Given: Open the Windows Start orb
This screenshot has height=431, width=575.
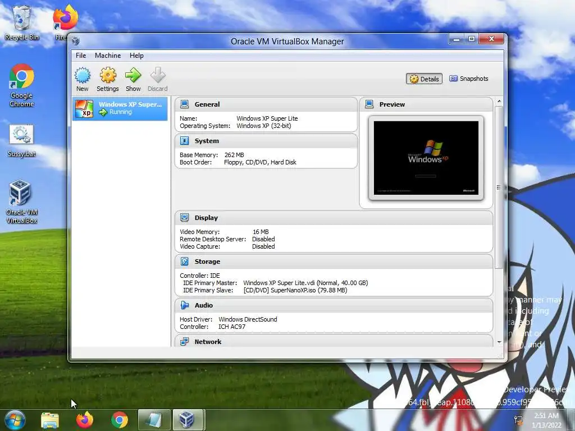Looking at the screenshot, I should point(15,420).
